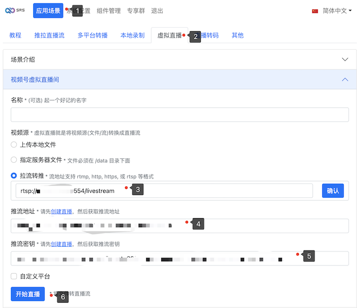The width and height of the screenshot is (357, 308).
Task: Switch to the 本地录制 tab
Action: tap(132, 36)
